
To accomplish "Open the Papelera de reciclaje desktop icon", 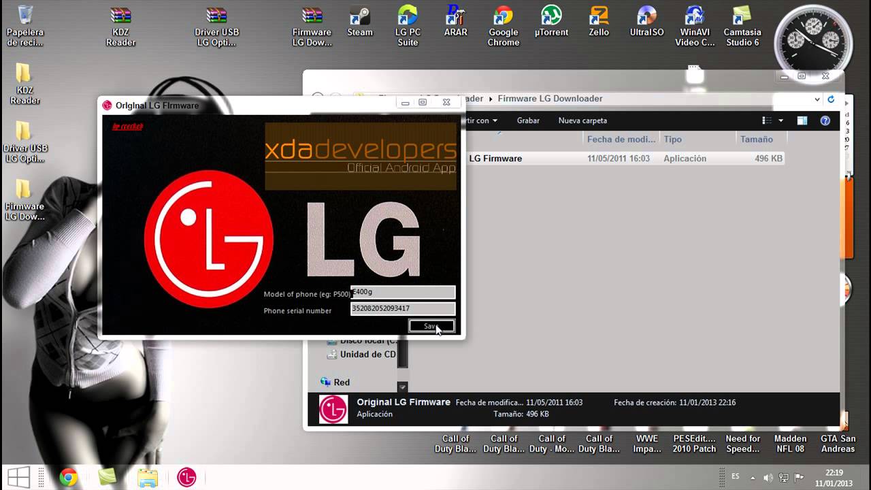I will click(25, 26).
